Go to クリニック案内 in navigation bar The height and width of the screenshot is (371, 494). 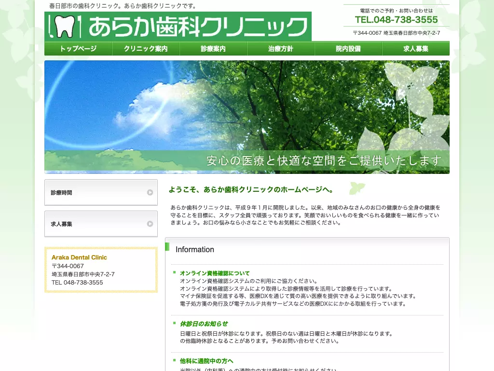[146, 49]
